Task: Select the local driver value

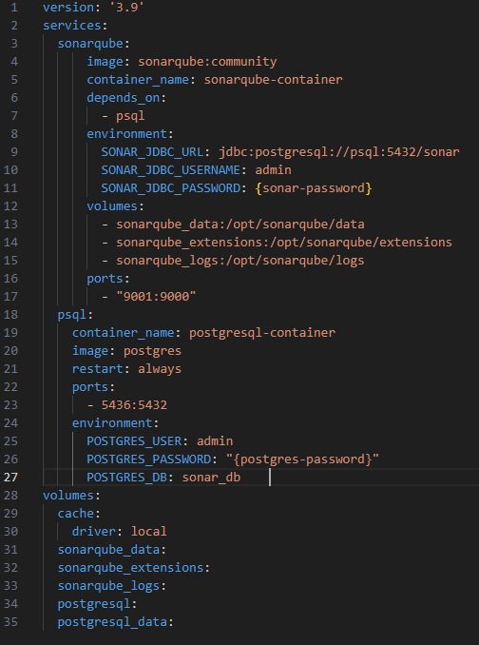Action: tap(148, 532)
